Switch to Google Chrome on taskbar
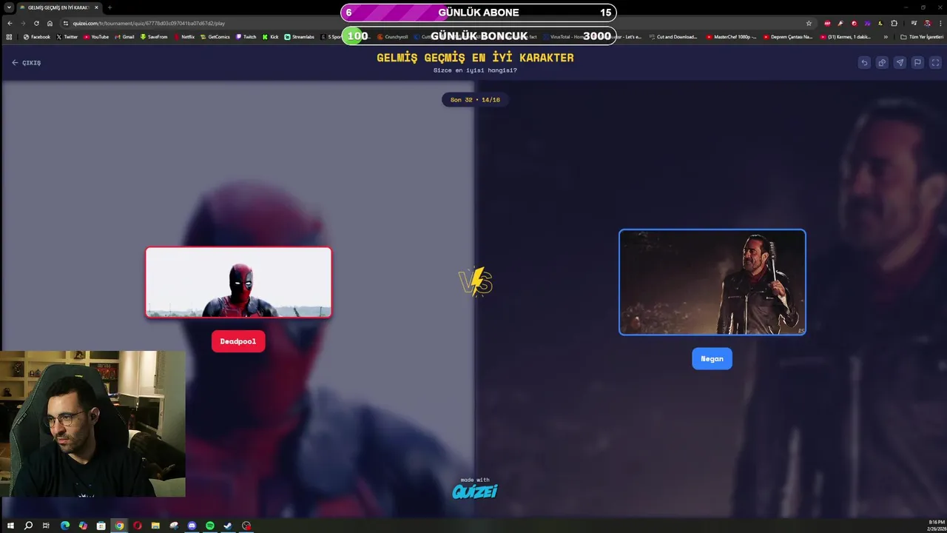Screen dimensions: 947x533 119,526
